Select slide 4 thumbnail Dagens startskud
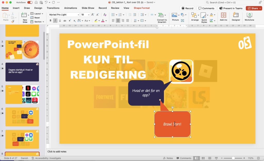 (x=22, y=72)
